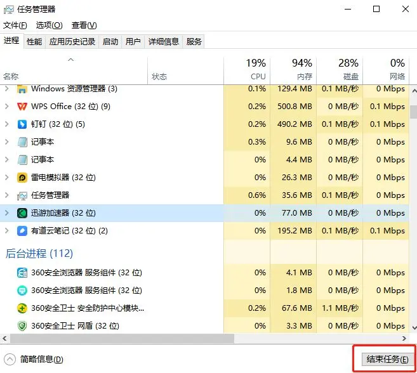
Task: Select the 后台进程 (112) group header
Action: (x=39, y=254)
